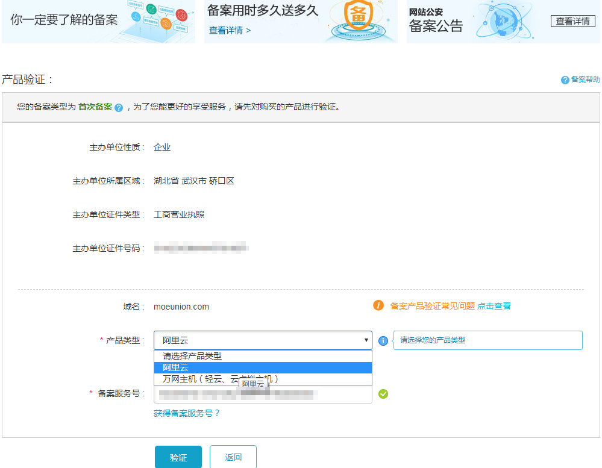Open the 你一定要了解的备案 banner
This screenshot has height=468, width=602.
pyautogui.click(x=98, y=21)
